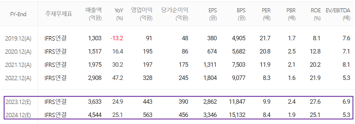Select the 영업이익 (억원) column header
355x124 pixels.
[142, 14]
